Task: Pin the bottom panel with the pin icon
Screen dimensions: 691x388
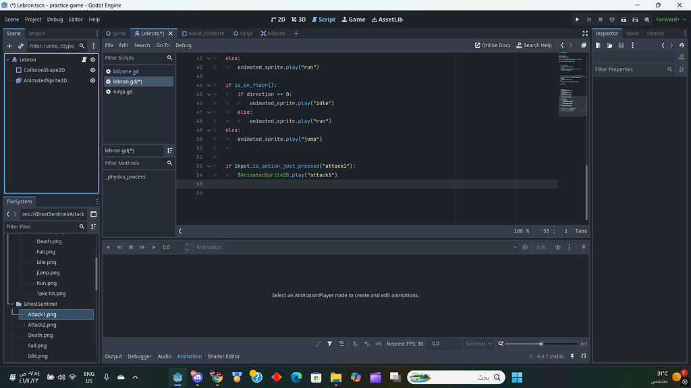Action: click(572, 356)
